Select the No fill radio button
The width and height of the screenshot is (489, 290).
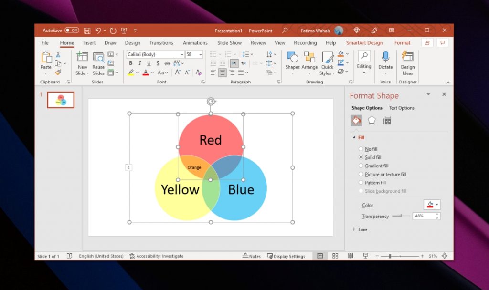[x=361, y=149]
